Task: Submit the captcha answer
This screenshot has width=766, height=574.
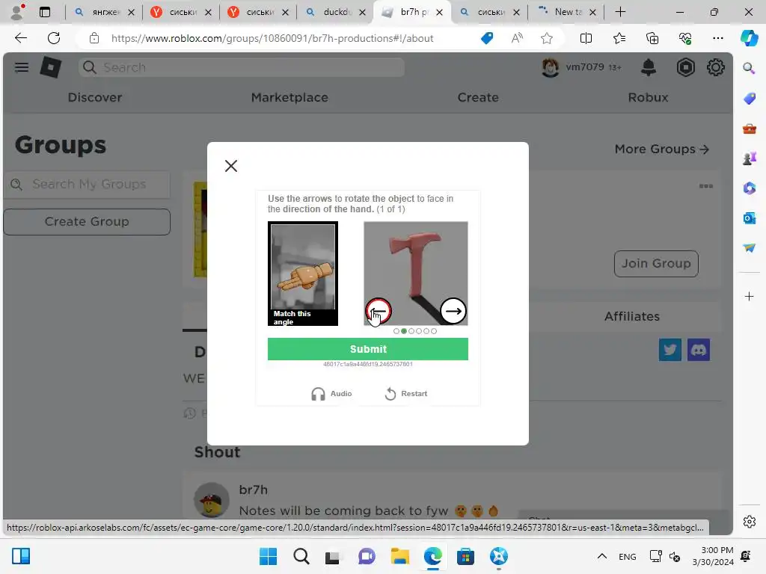Action: click(x=368, y=349)
